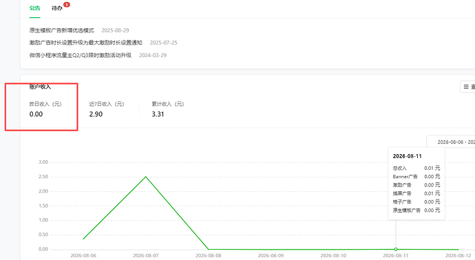Select the tooltip row Banner广告
This screenshot has height=260, width=475.
click(x=416, y=177)
